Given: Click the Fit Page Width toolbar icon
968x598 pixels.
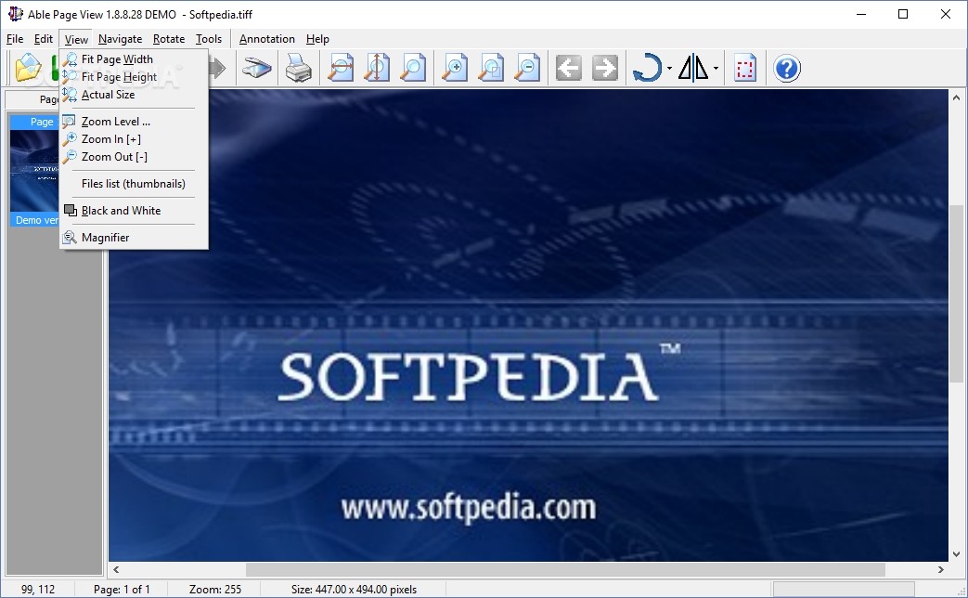Looking at the screenshot, I should [341, 68].
